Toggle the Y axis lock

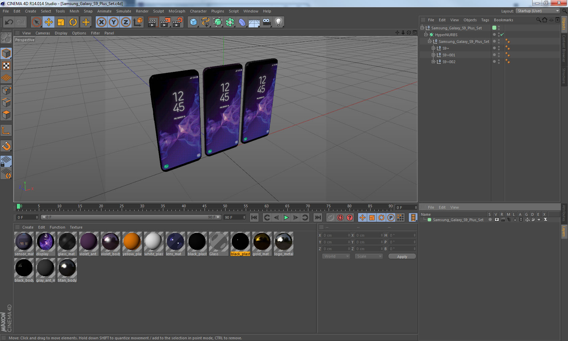click(x=114, y=22)
